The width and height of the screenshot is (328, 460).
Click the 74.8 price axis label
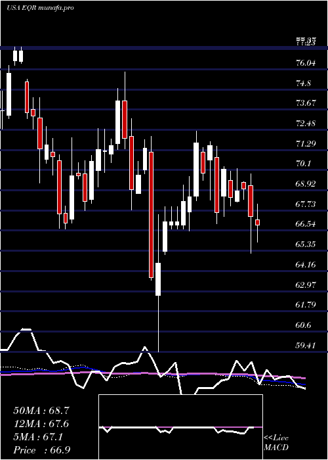coord(303,83)
